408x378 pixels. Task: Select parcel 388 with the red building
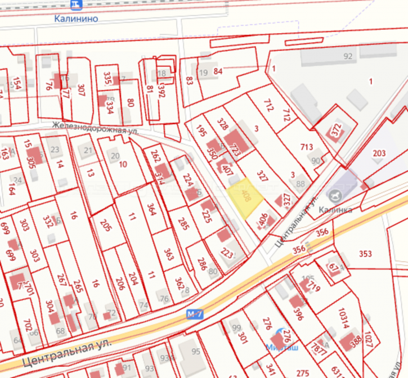tap(355, 340)
